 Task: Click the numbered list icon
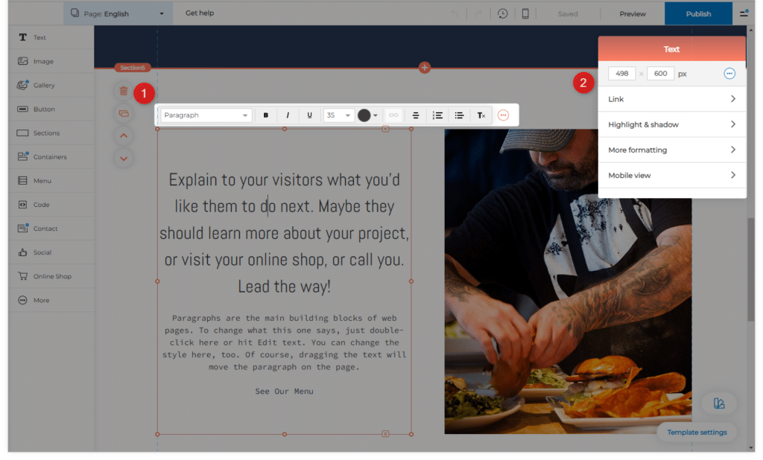point(438,115)
